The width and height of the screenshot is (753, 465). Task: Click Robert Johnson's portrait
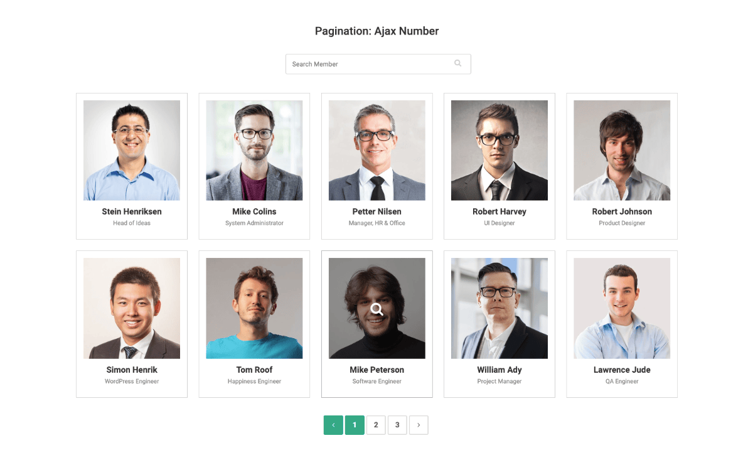622,151
